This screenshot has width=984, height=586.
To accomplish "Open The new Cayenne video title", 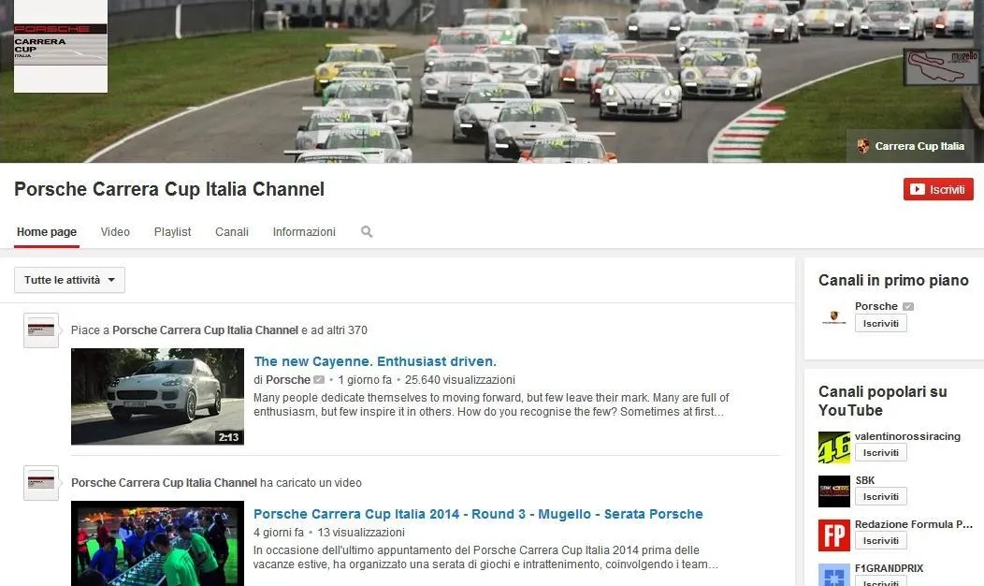I will click(375, 361).
